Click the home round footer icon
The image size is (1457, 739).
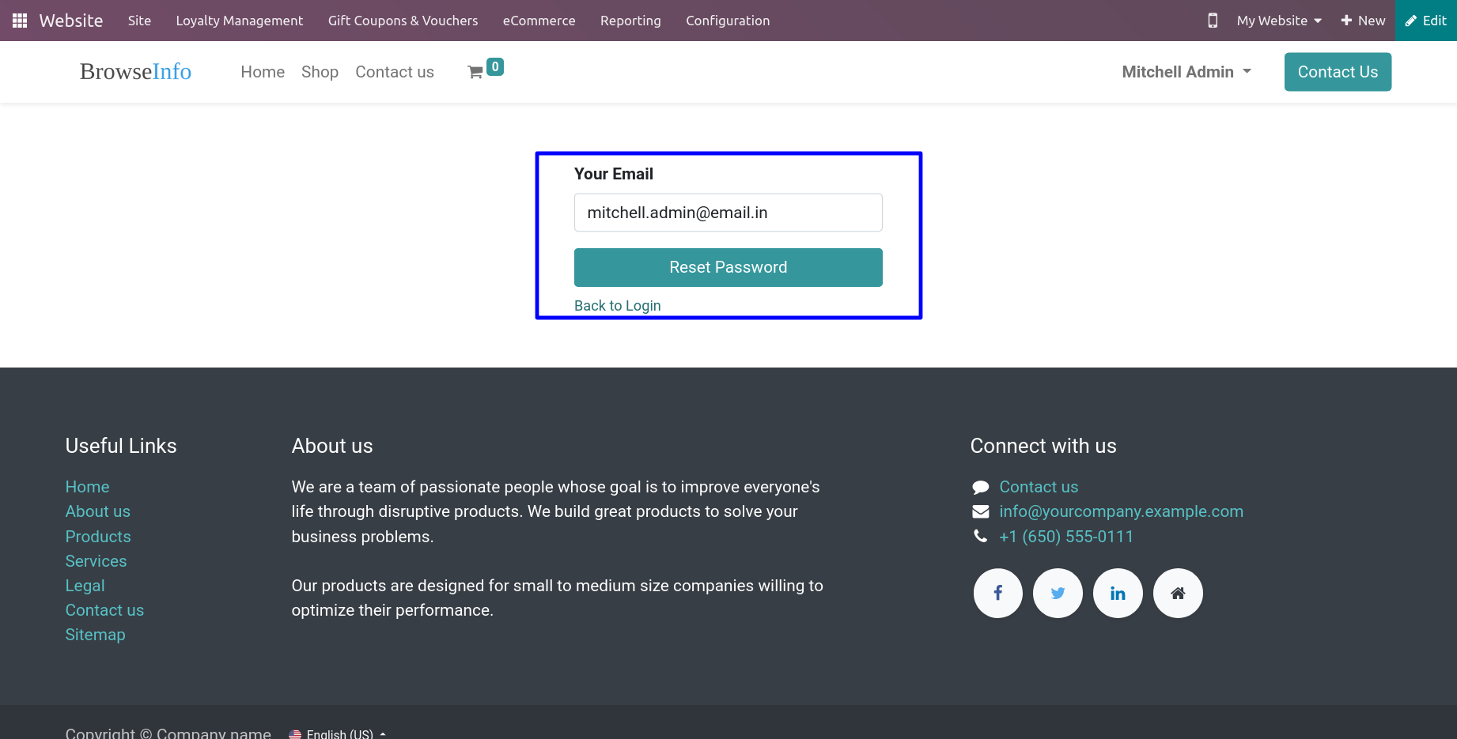pyautogui.click(x=1178, y=594)
